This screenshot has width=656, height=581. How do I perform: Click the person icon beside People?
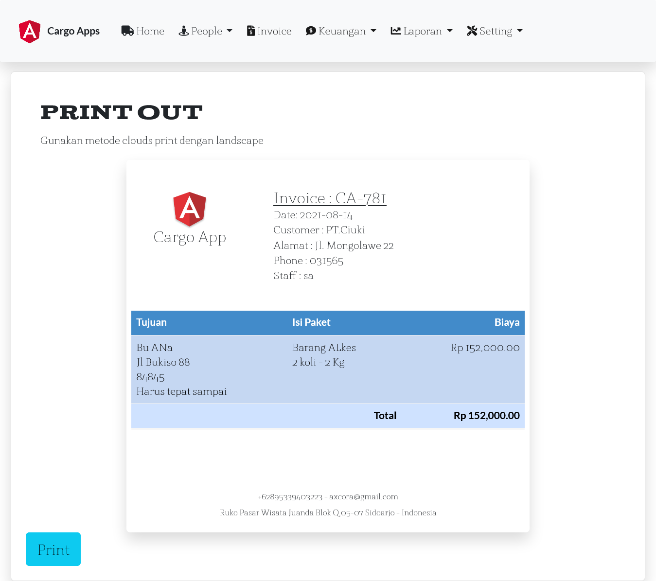[x=184, y=31]
